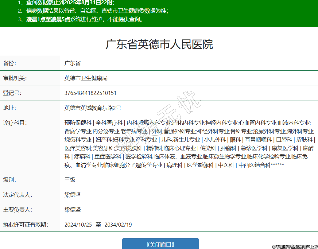Click the 关闭窗口 button
Viewport: 318px width, 249px height.
[160, 244]
